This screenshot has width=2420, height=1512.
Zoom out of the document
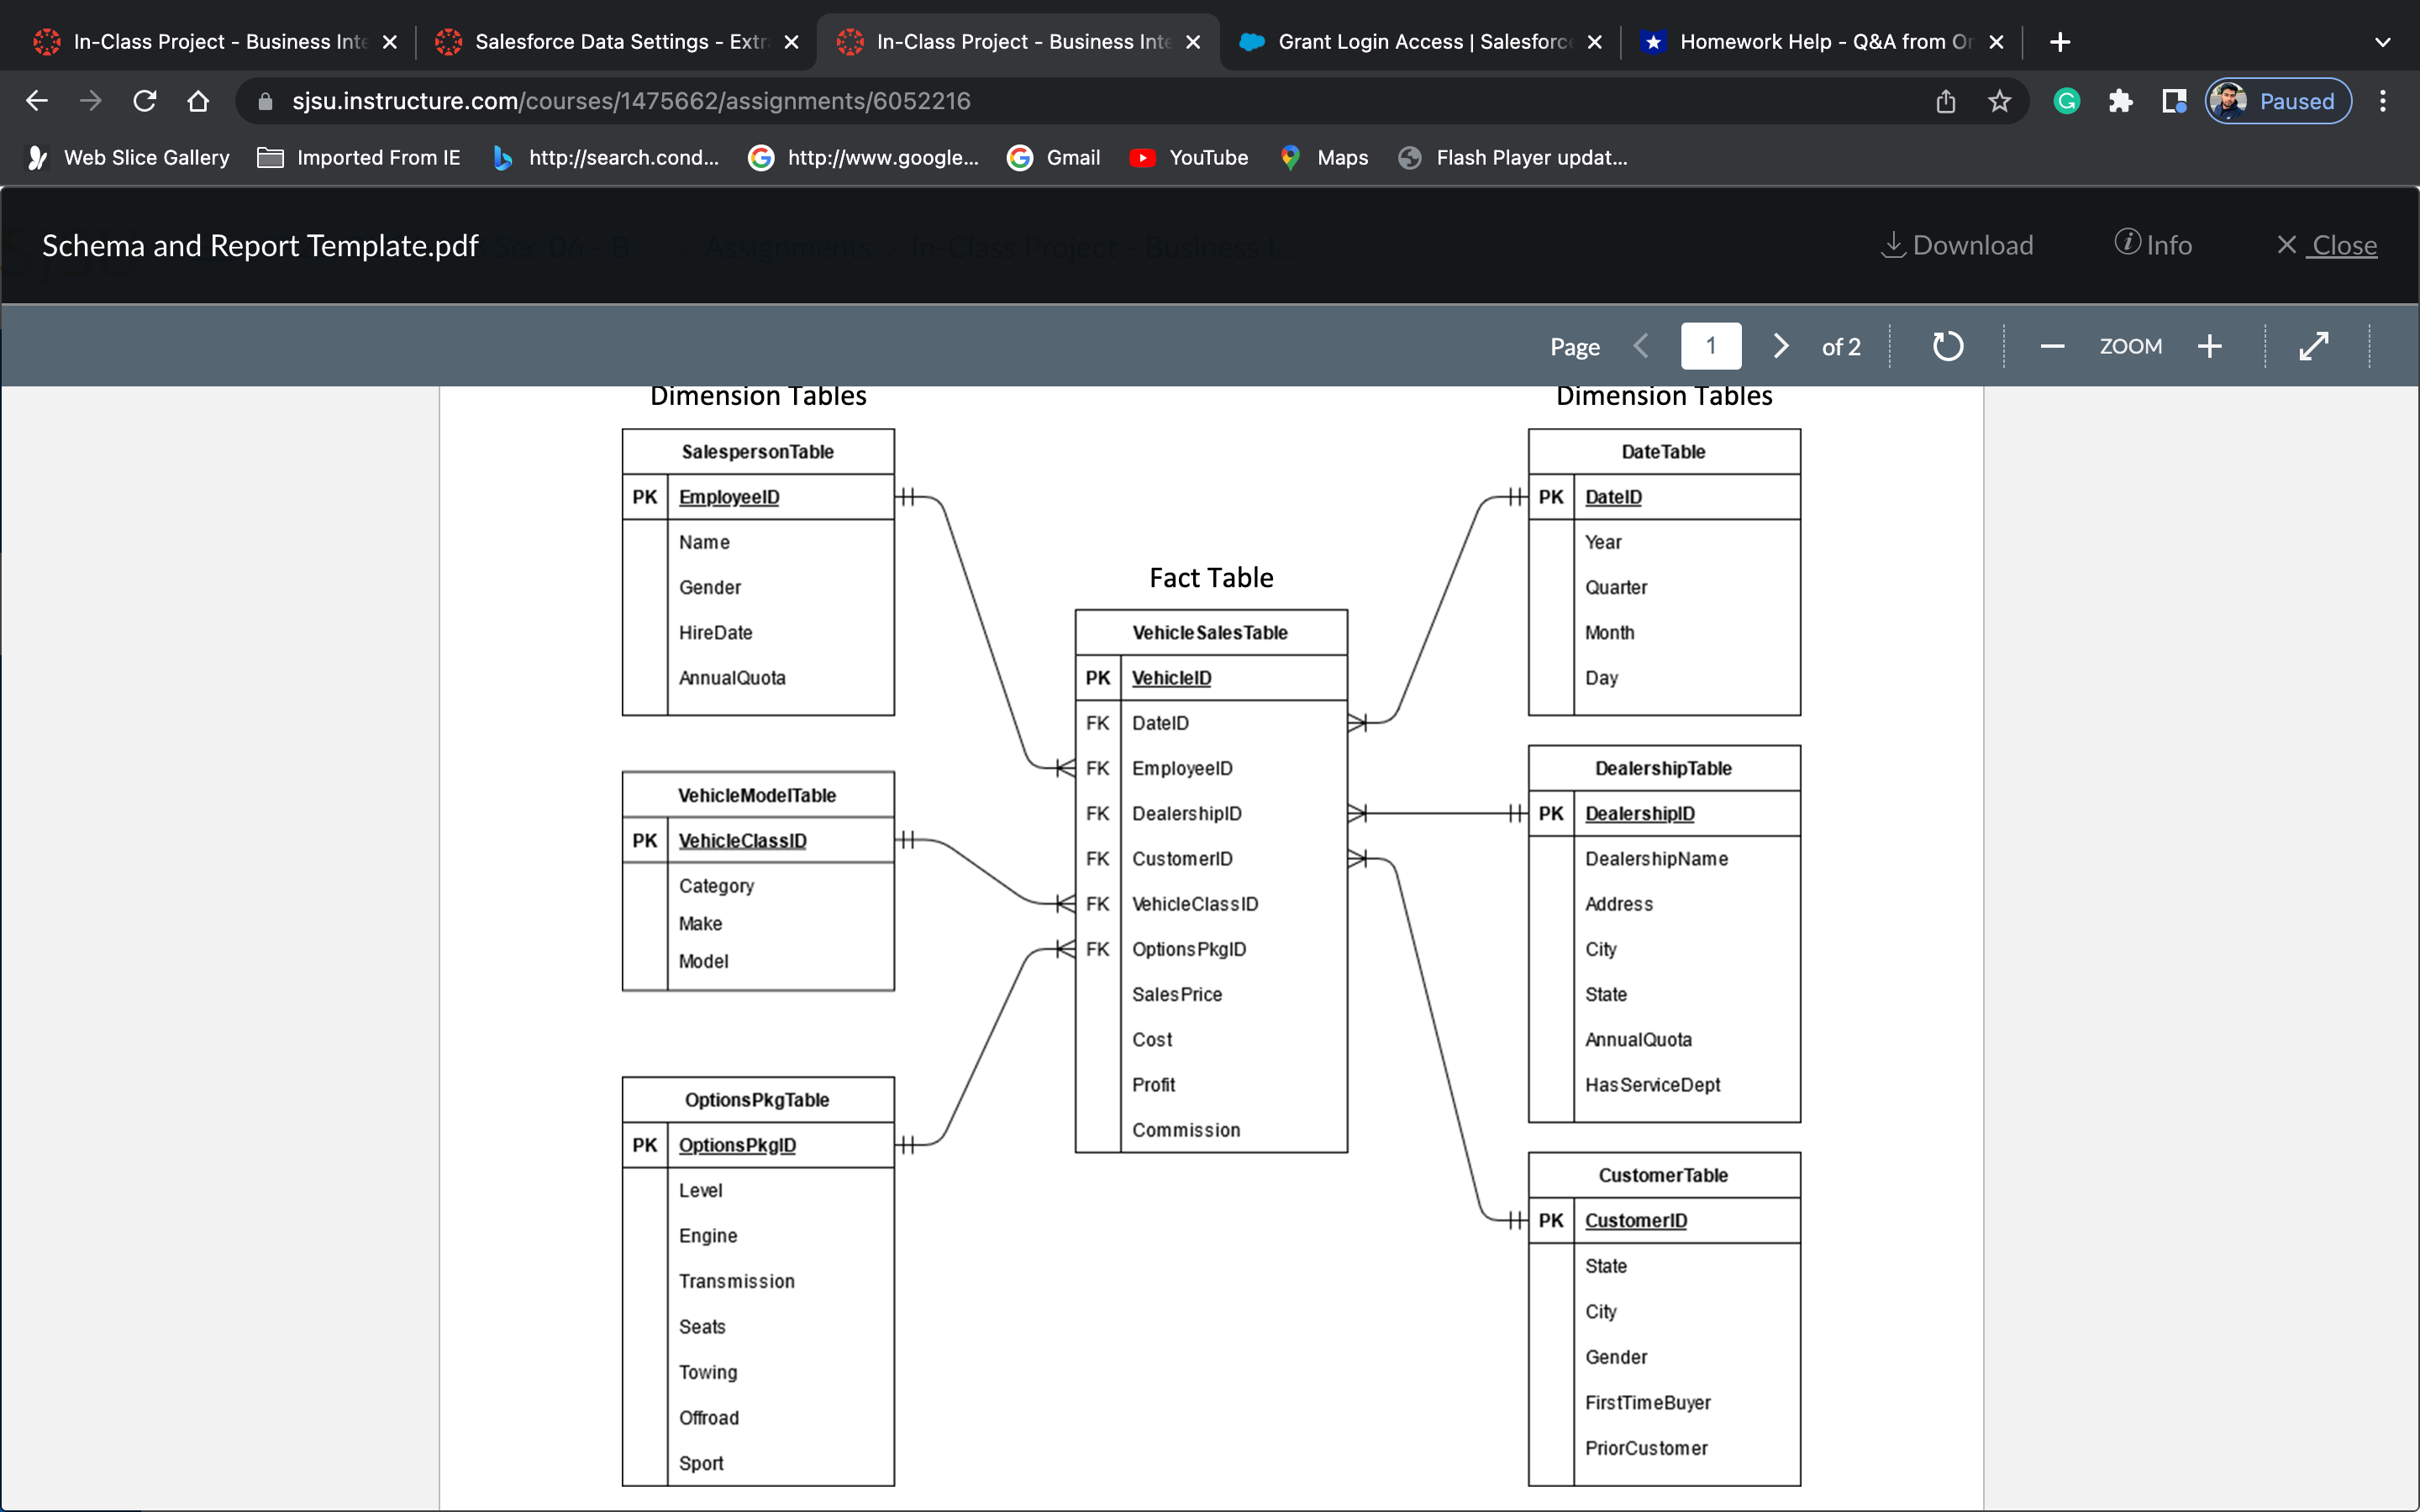[2051, 346]
